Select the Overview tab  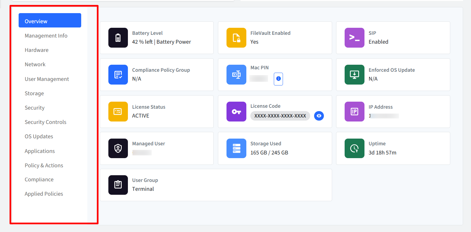(x=50, y=20)
